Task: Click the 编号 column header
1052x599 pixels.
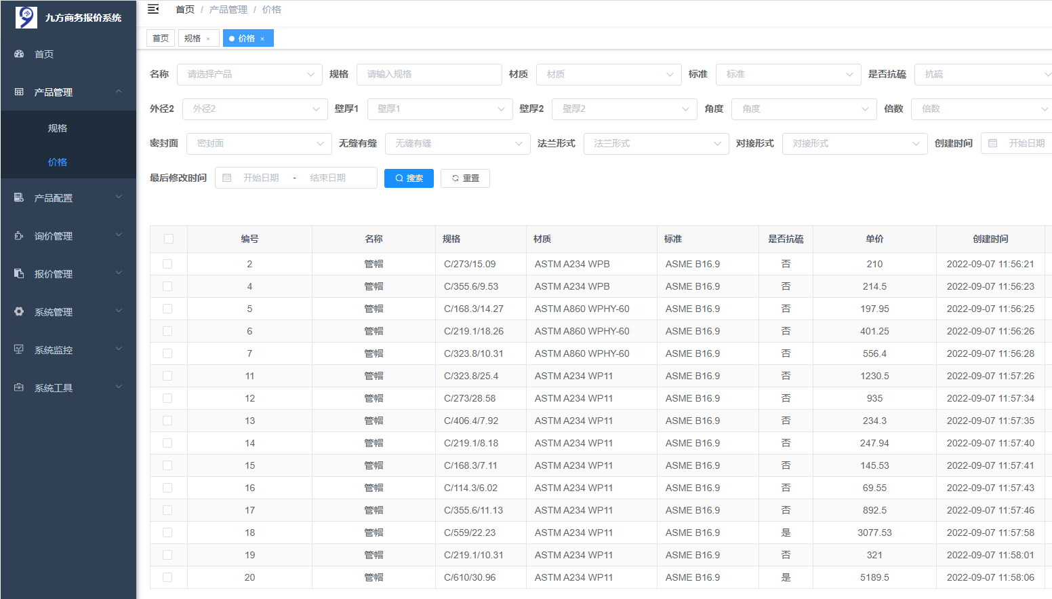Action: tap(249, 239)
